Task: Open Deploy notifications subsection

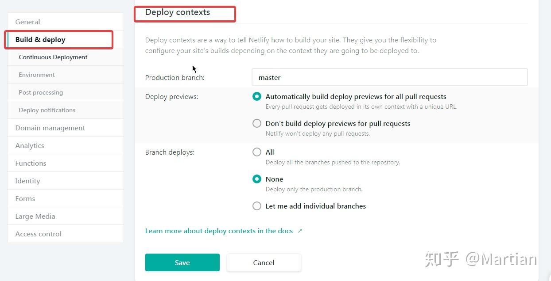Action: click(x=47, y=110)
